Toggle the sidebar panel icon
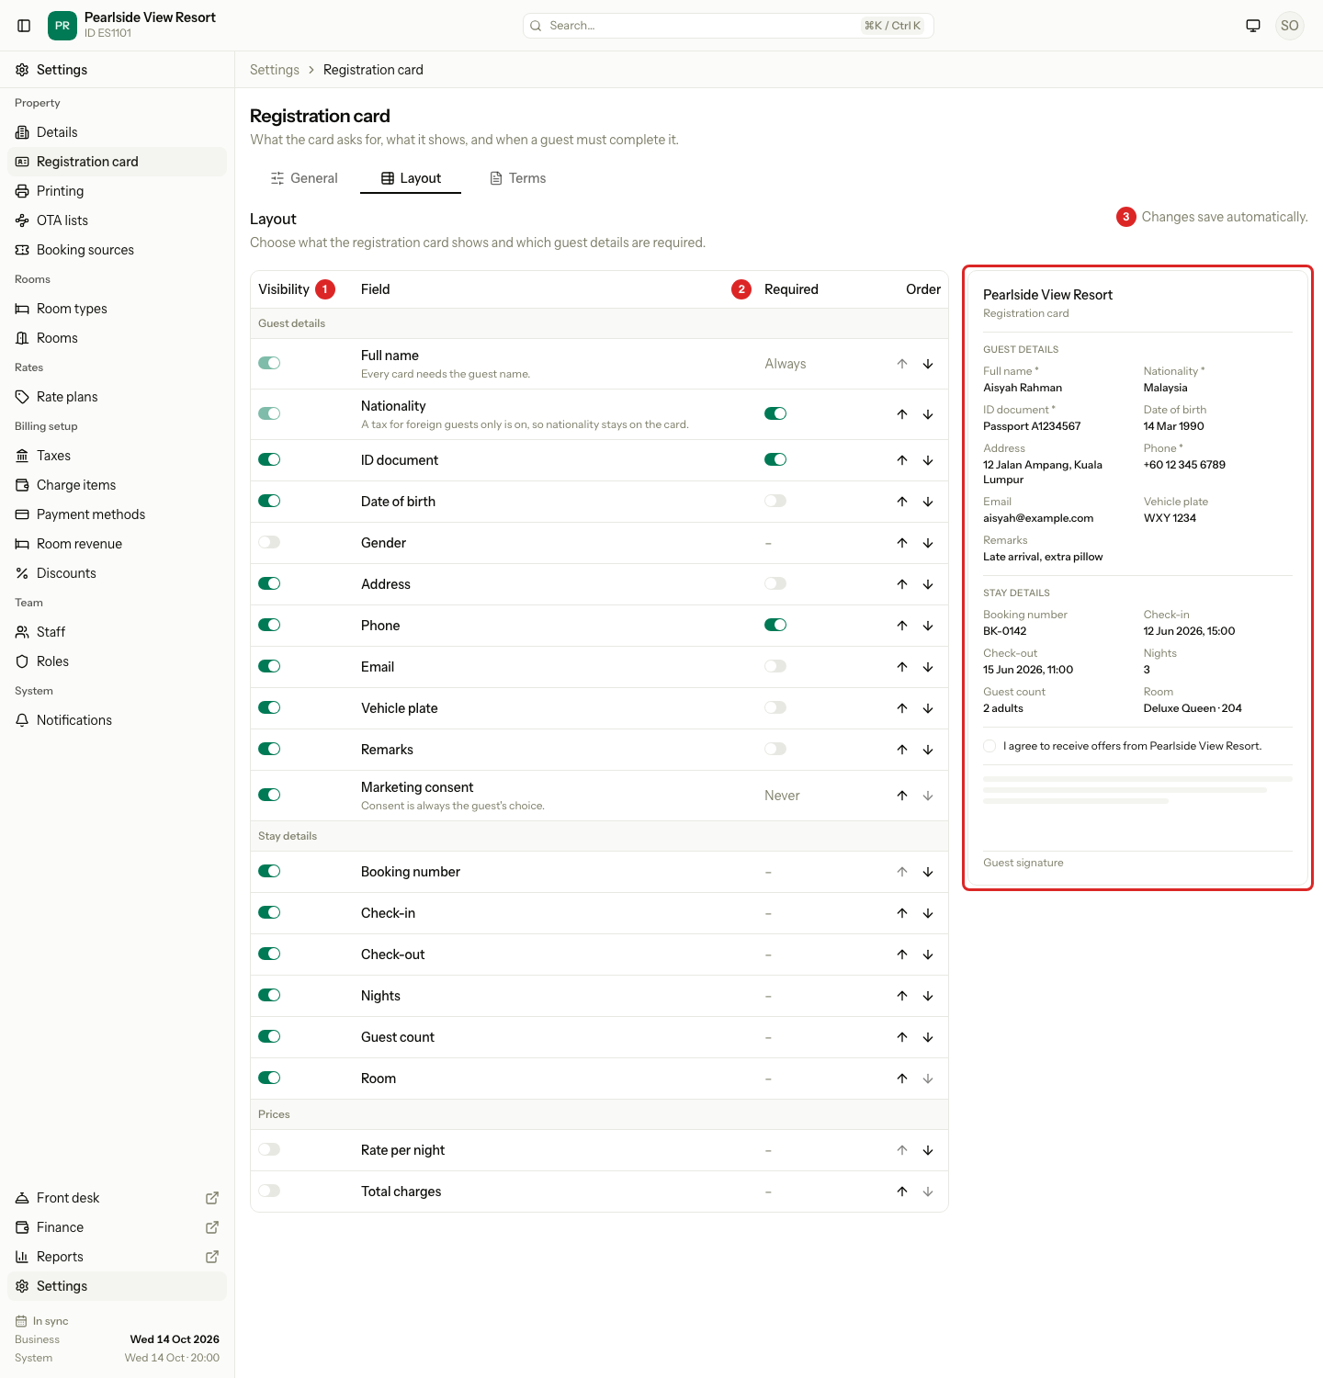 point(24,26)
